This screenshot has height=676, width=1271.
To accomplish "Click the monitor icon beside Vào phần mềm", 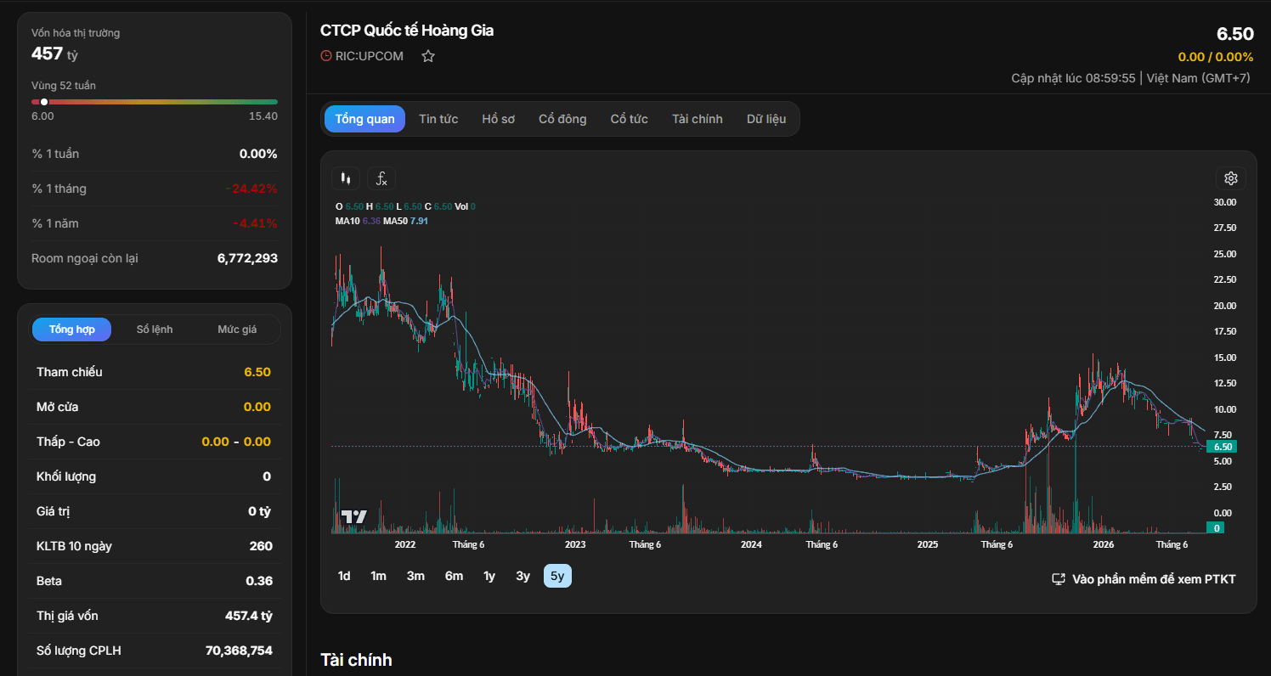I will click(x=1059, y=579).
